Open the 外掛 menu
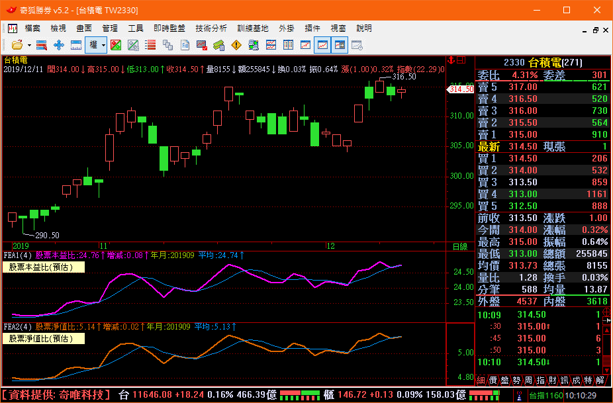The image size is (613, 403). coord(287,28)
